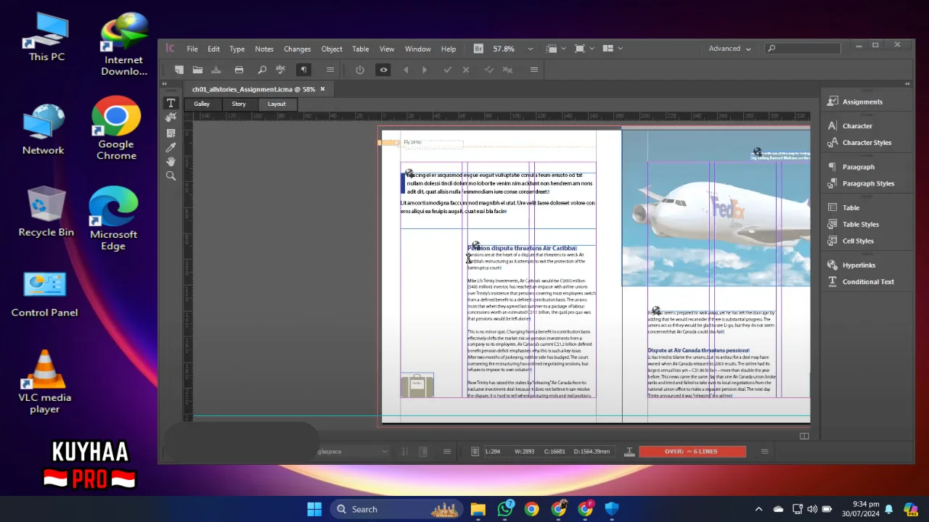
Task: Click the Reject All Changes double-X icon
Action: tap(508, 70)
